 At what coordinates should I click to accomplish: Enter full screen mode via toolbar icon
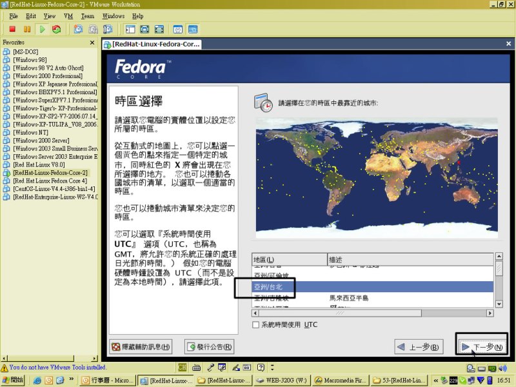pos(159,29)
